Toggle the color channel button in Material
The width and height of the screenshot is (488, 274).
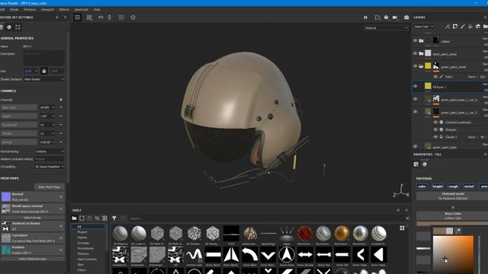(422, 186)
